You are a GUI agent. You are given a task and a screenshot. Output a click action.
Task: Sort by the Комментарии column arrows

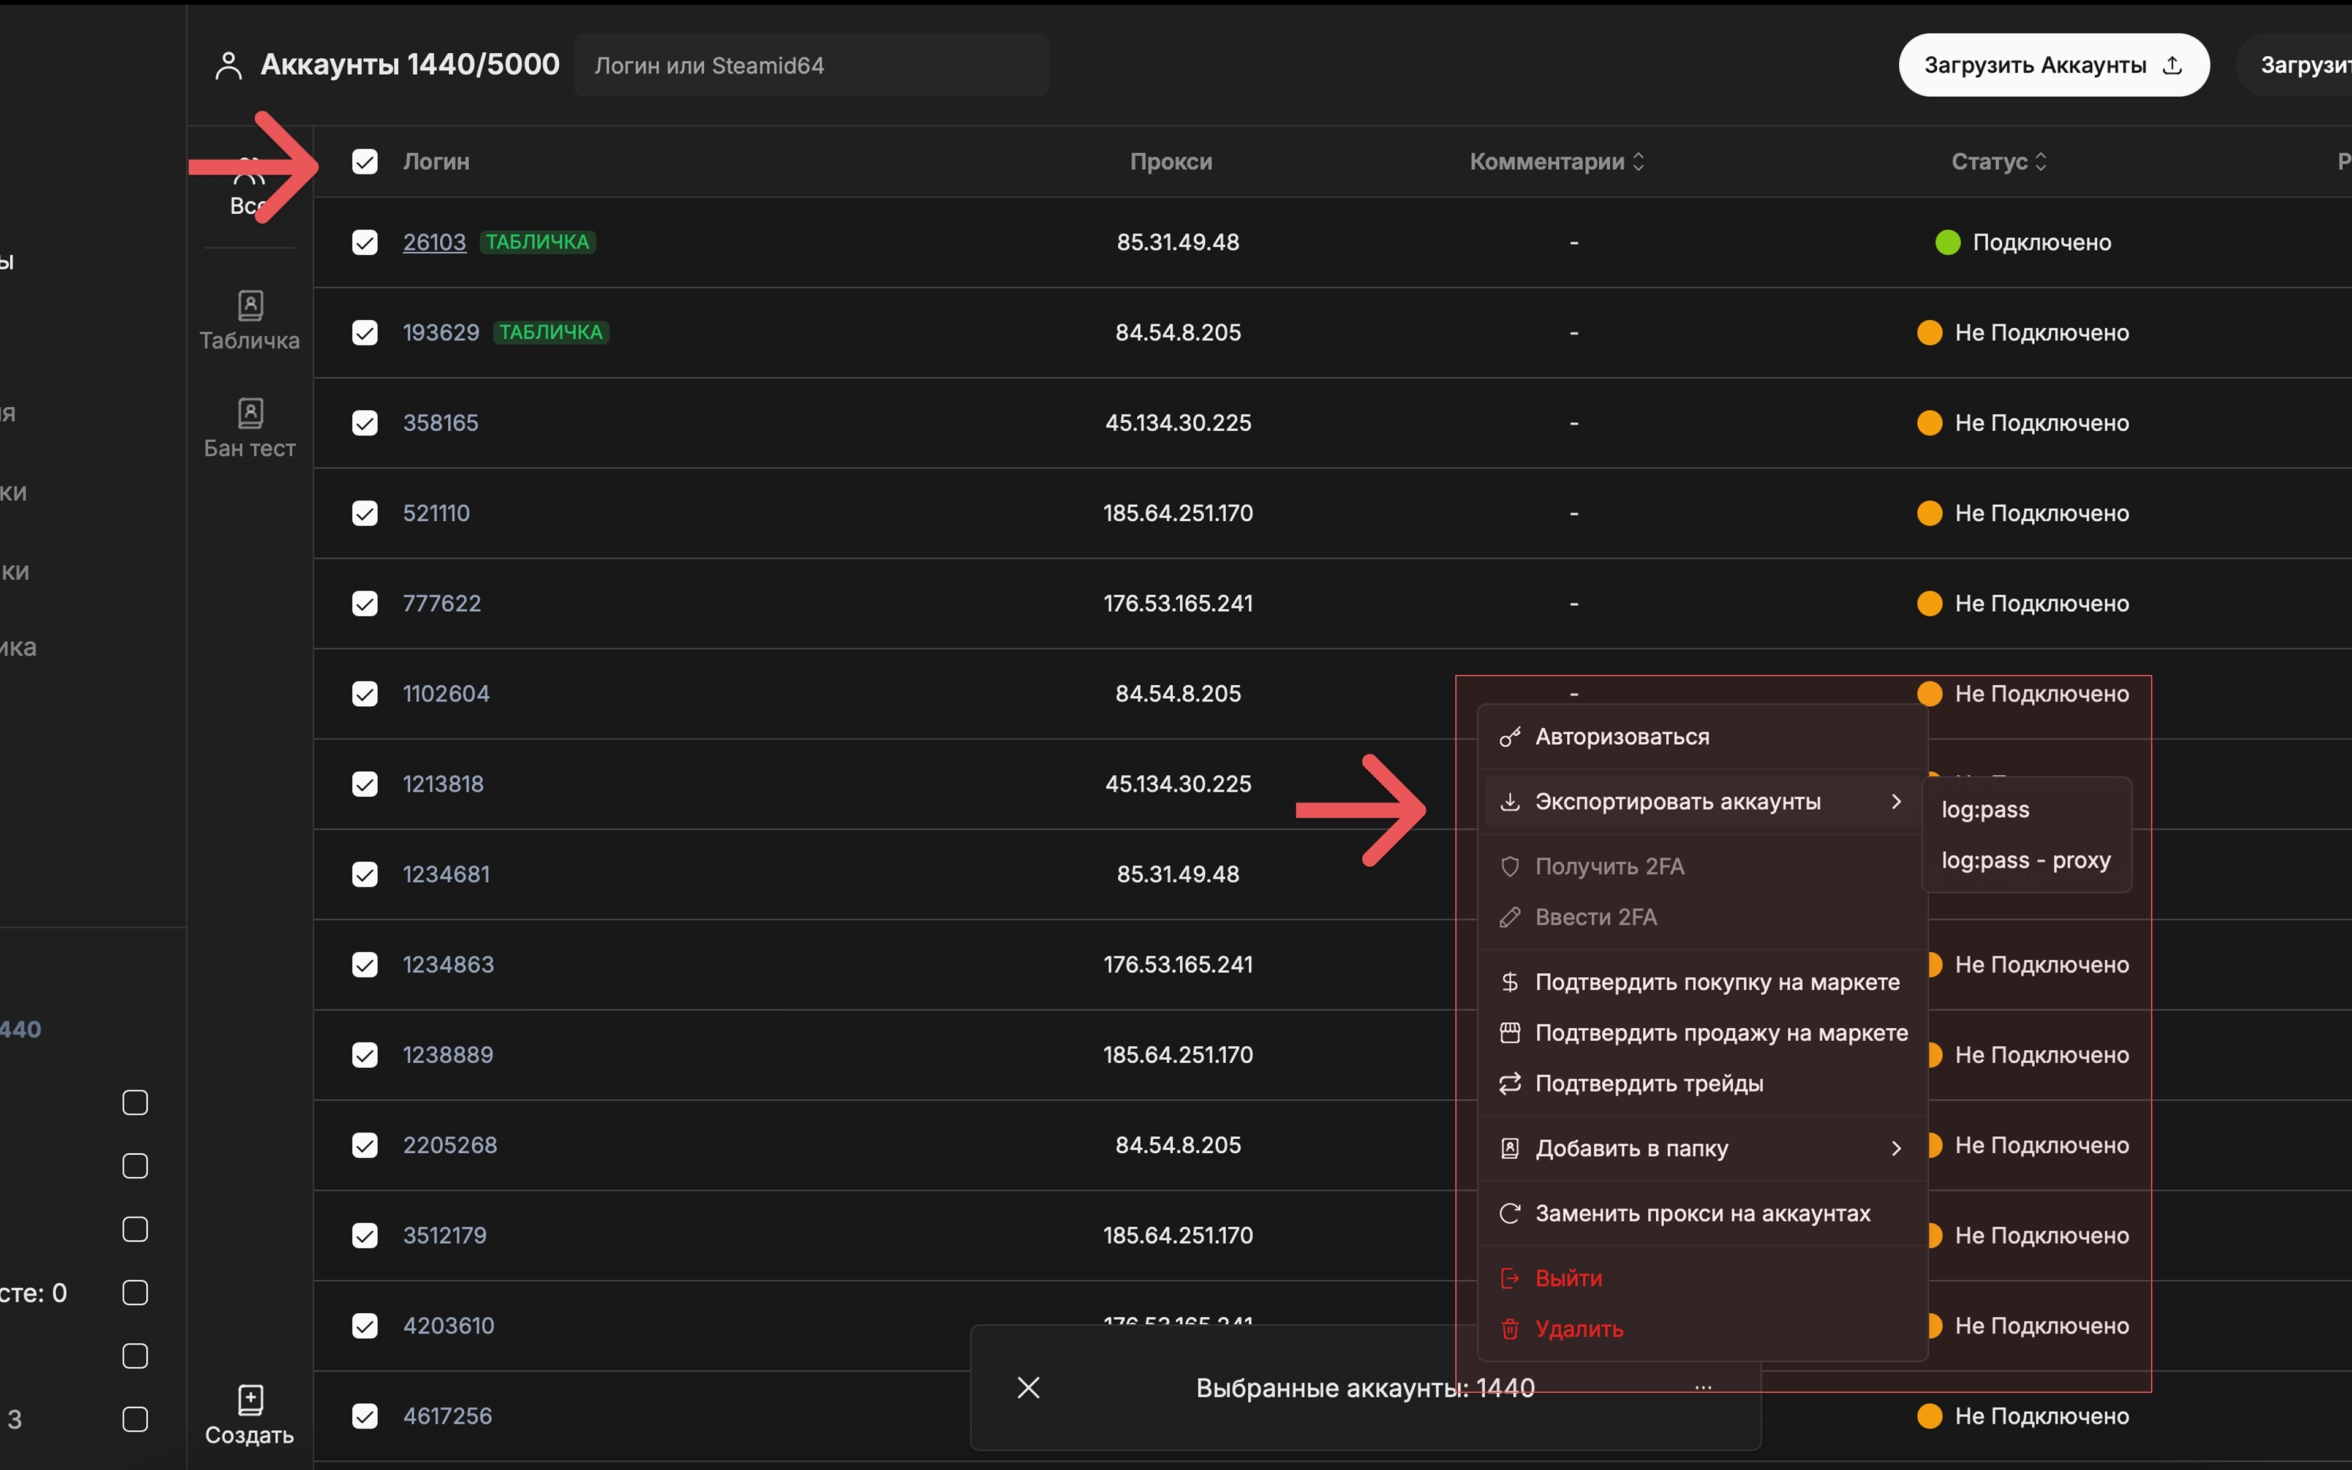pos(1638,161)
